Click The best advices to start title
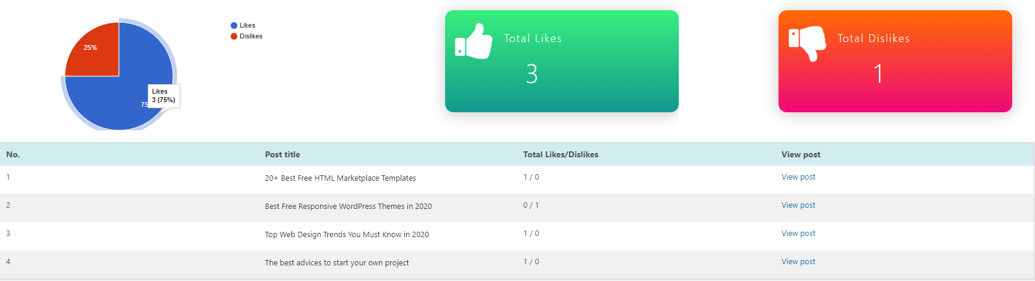The height and width of the screenshot is (281, 1035). tap(337, 263)
